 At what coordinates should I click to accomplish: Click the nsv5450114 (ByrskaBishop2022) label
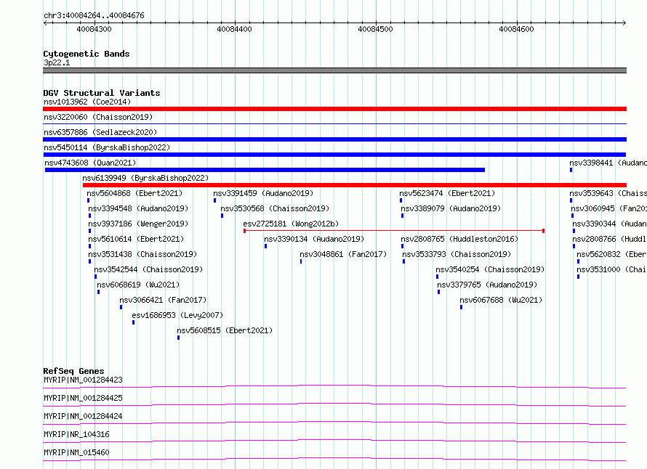pyautogui.click(x=107, y=147)
